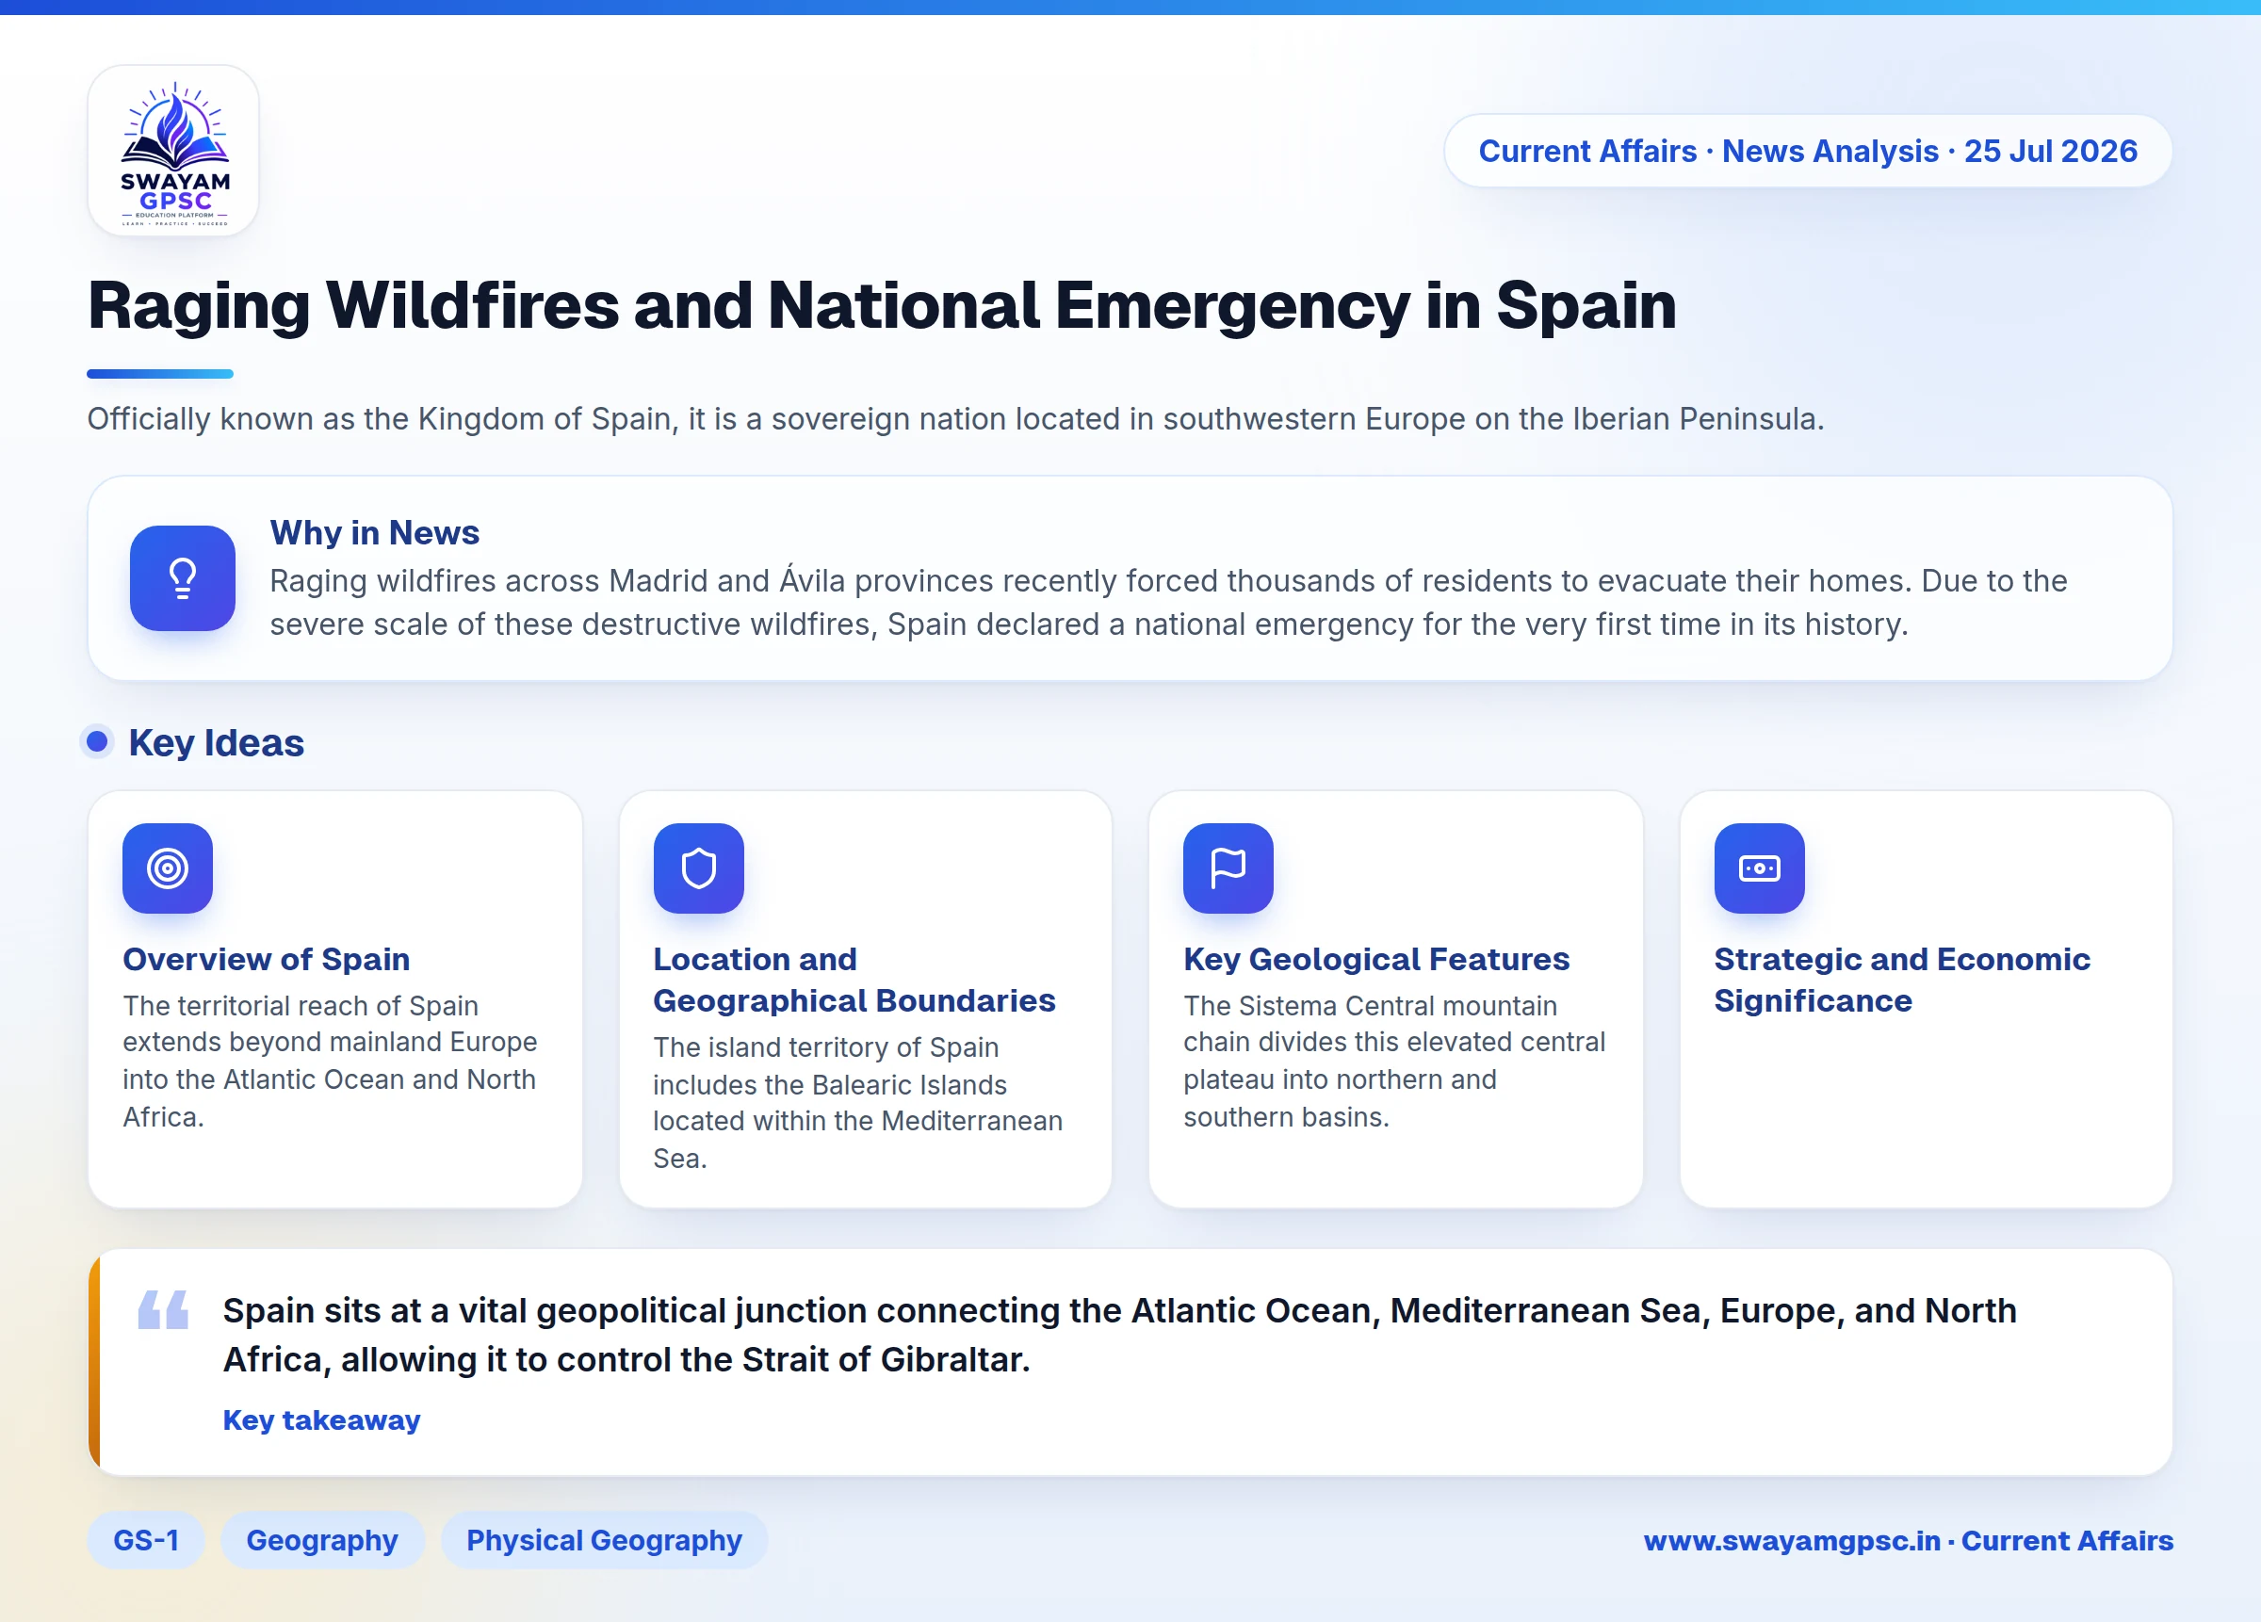Click the Key Ideas section heading
The image size is (2261, 1622).
217,743
